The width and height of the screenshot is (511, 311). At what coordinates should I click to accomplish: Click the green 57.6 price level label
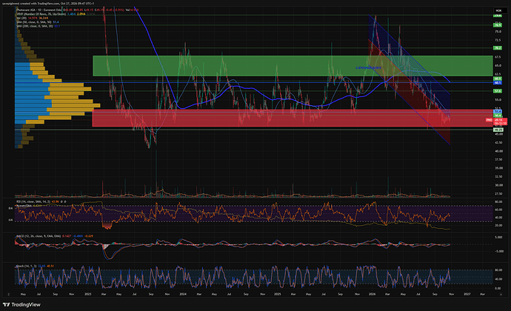[498, 91]
